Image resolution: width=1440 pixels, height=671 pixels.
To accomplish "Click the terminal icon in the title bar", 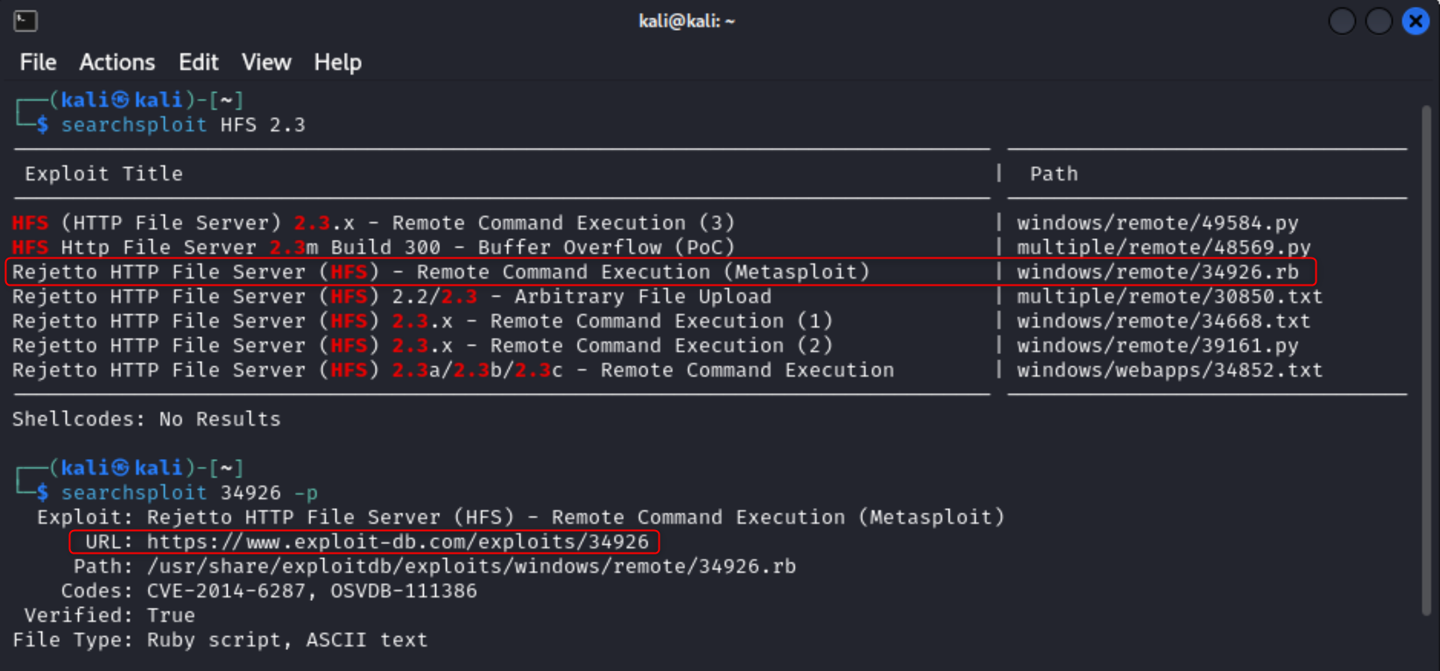I will [x=25, y=21].
